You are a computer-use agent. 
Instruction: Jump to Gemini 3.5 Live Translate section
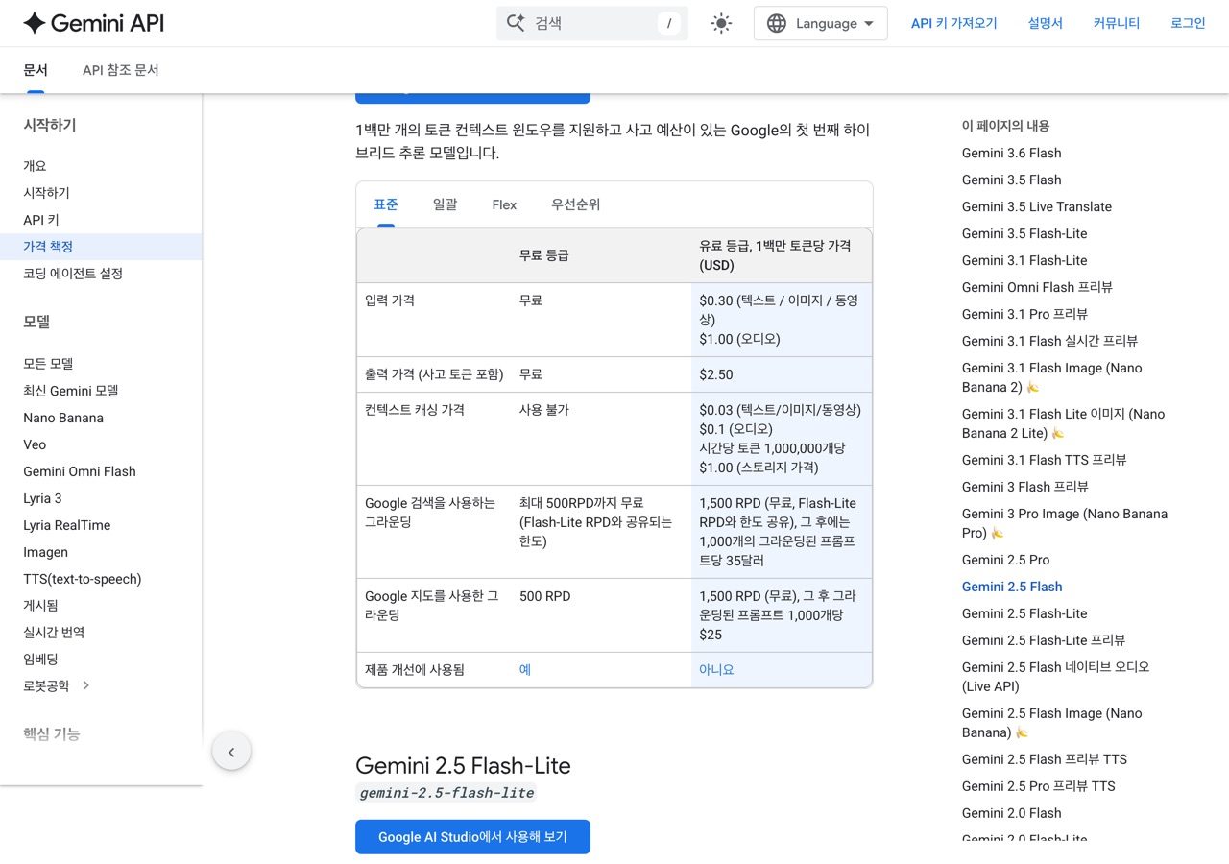(x=1037, y=206)
